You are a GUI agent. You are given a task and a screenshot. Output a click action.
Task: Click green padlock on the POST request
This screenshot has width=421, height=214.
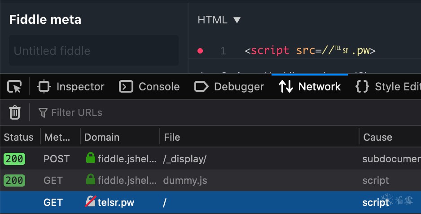(x=91, y=158)
